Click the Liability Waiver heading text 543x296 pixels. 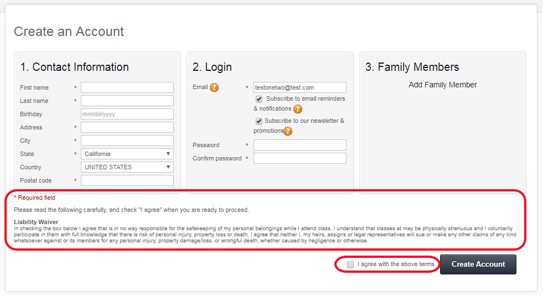coord(36,222)
